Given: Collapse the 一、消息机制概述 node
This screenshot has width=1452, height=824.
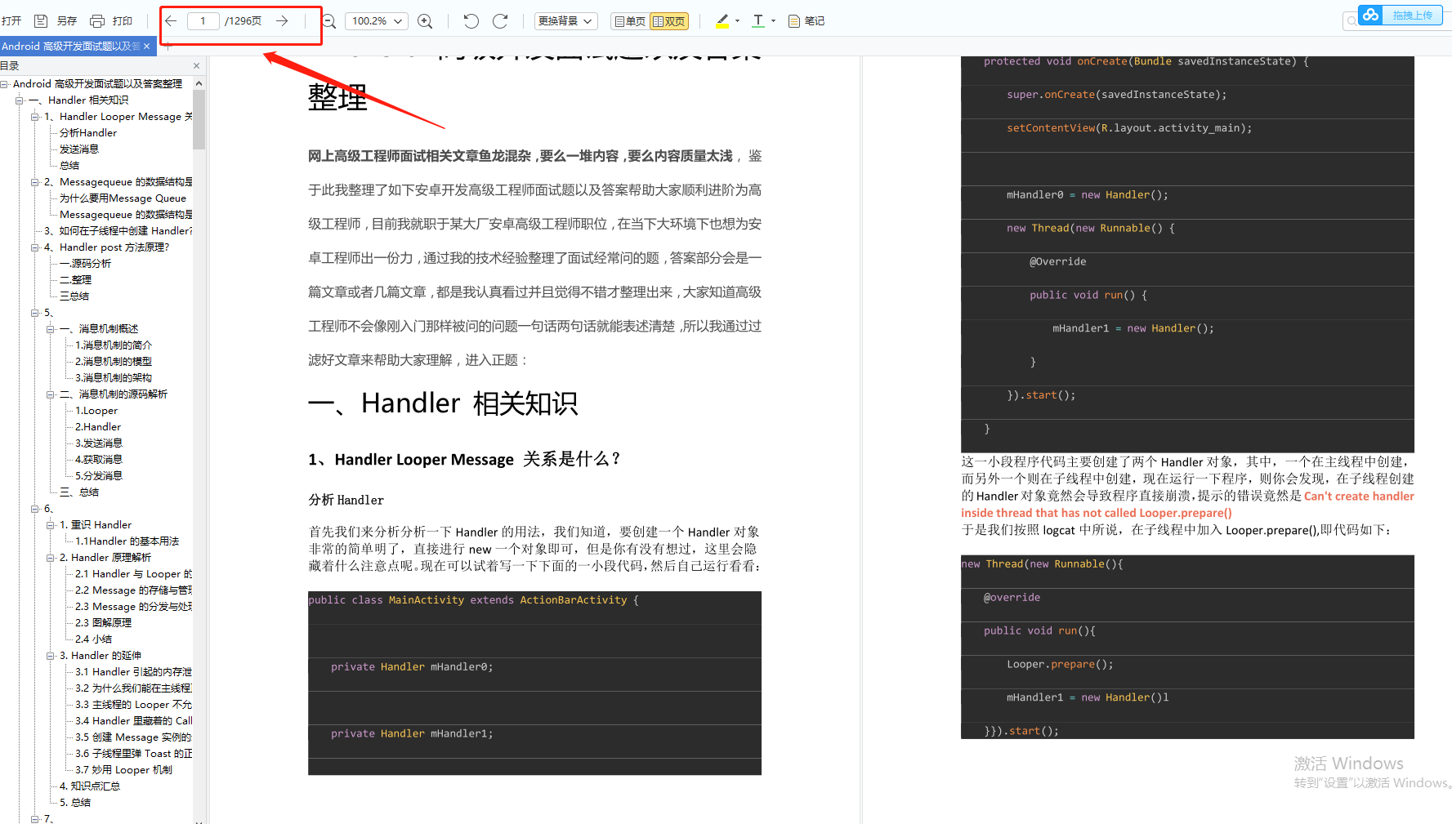Looking at the screenshot, I should tap(50, 329).
